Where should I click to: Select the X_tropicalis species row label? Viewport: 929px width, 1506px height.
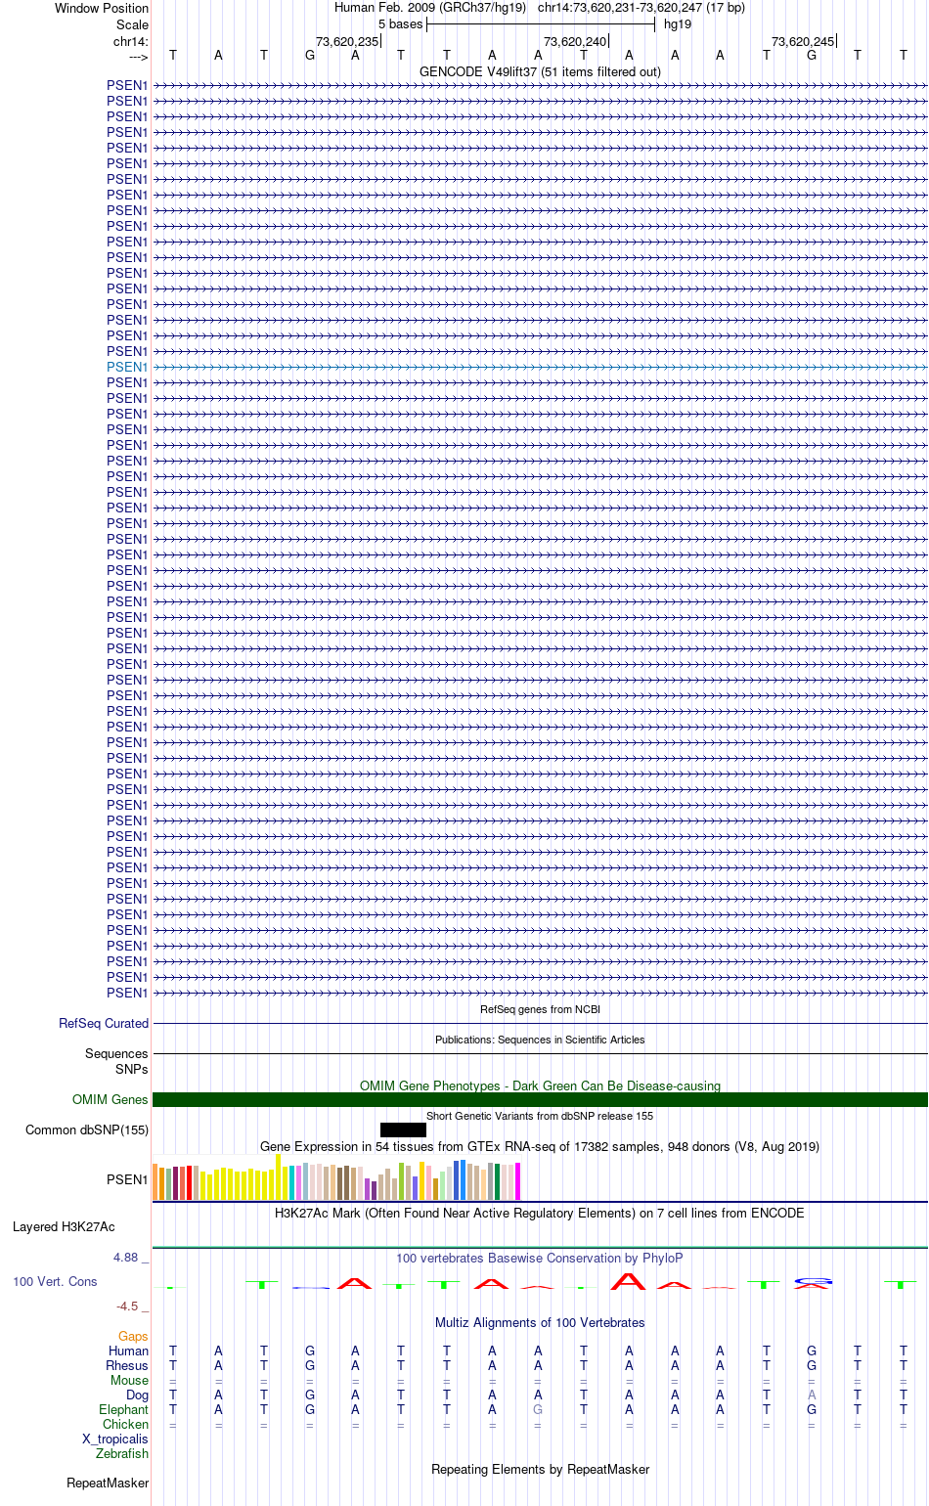(x=115, y=1439)
